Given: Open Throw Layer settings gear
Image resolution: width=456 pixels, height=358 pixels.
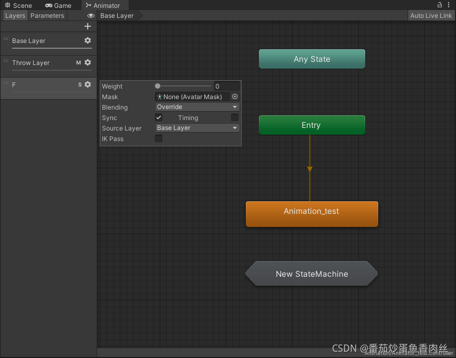Looking at the screenshot, I should coord(88,62).
